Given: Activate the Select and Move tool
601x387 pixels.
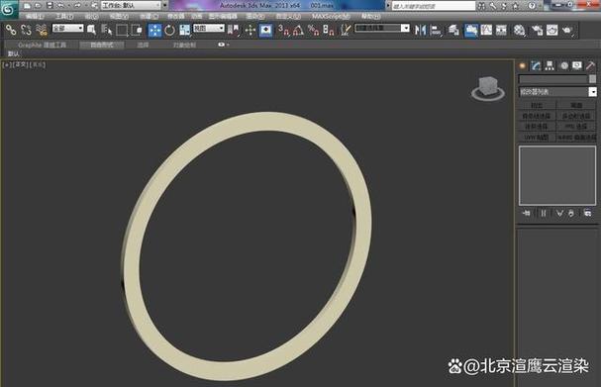Looking at the screenshot, I should (x=154, y=30).
